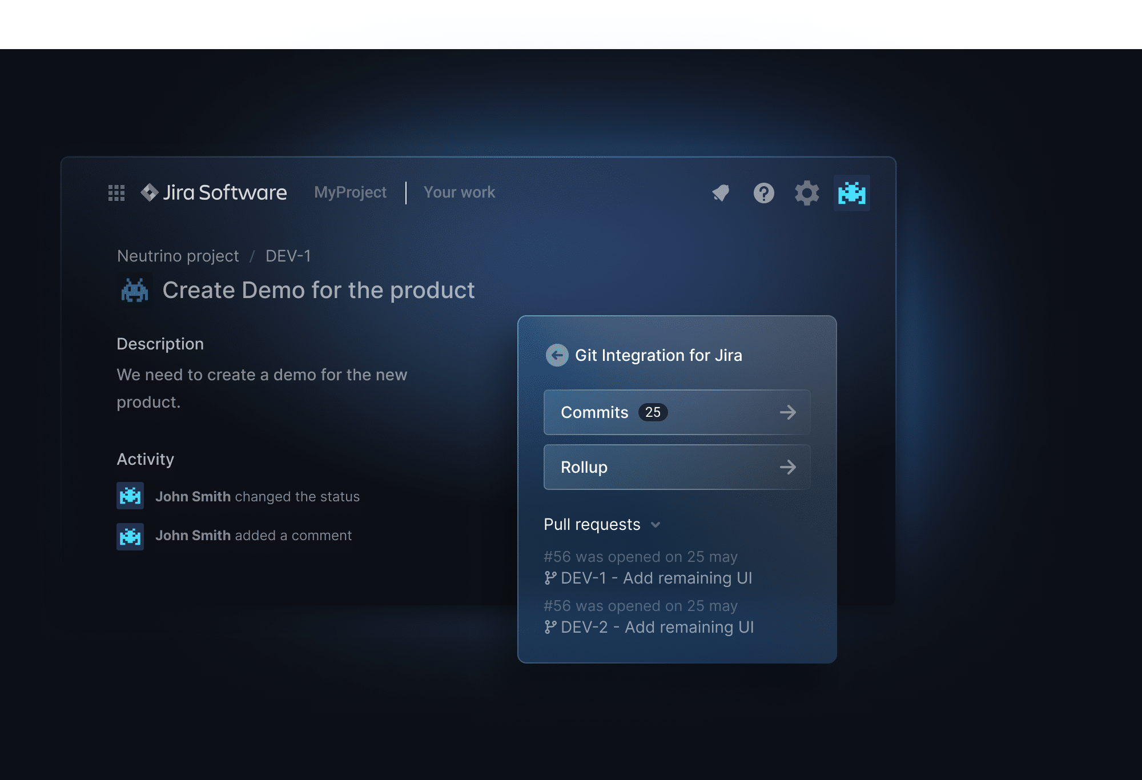Open the DEV-1 breadcrumb link
Viewport: 1142px width, 780px height.
pyautogui.click(x=288, y=256)
